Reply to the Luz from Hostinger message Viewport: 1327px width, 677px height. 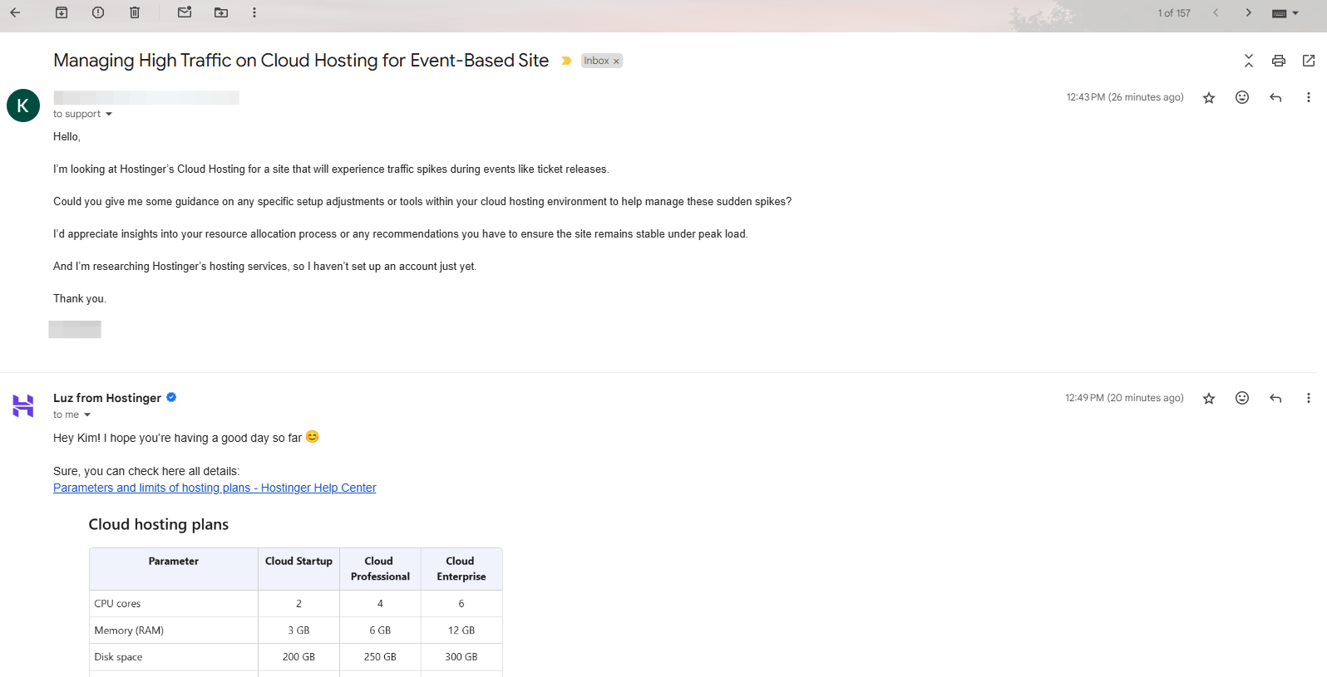tap(1275, 399)
